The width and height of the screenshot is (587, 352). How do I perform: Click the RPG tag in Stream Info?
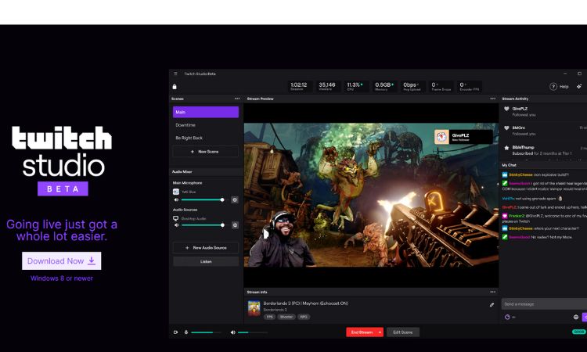304,317
